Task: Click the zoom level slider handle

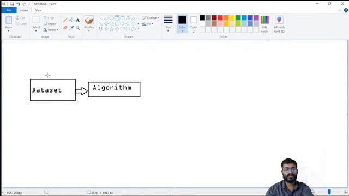Action: click(x=329, y=192)
